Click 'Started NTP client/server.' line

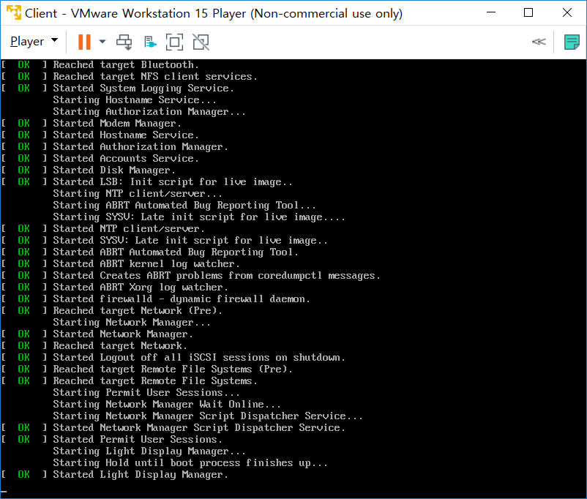coord(129,229)
